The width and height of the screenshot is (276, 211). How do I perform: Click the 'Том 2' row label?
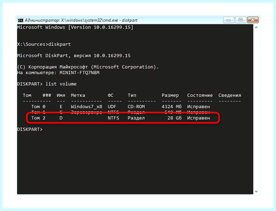[x=38, y=118]
